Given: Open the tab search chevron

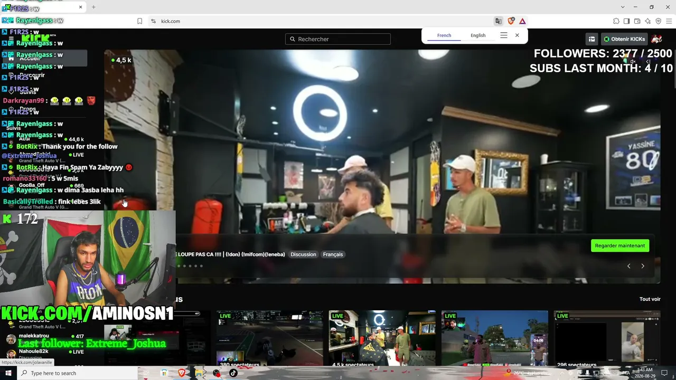Looking at the screenshot, I should pos(623,7).
